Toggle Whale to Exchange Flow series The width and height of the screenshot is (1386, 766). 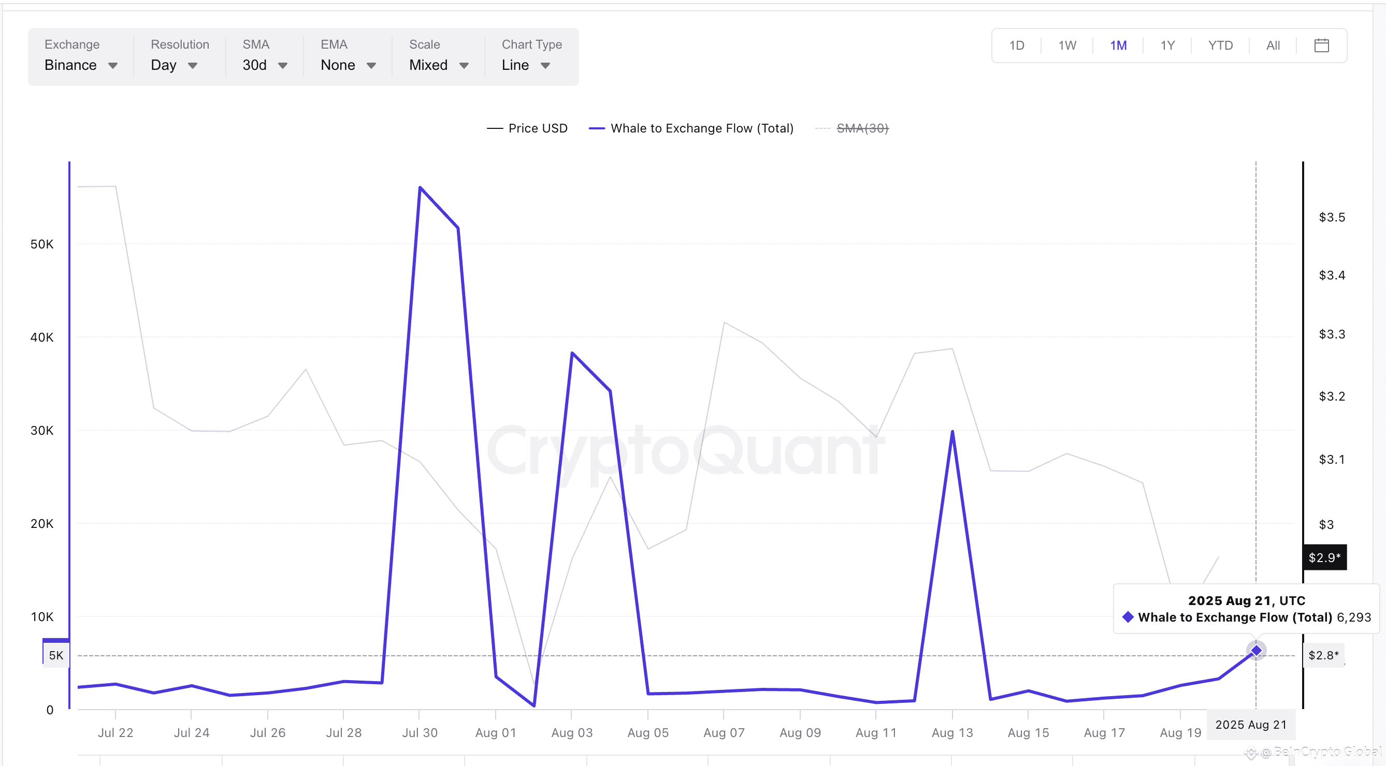point(691,128)
